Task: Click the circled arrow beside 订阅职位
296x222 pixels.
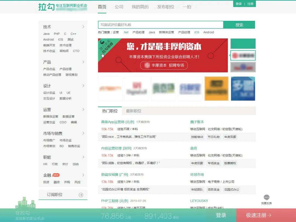Action: (81, 195)
